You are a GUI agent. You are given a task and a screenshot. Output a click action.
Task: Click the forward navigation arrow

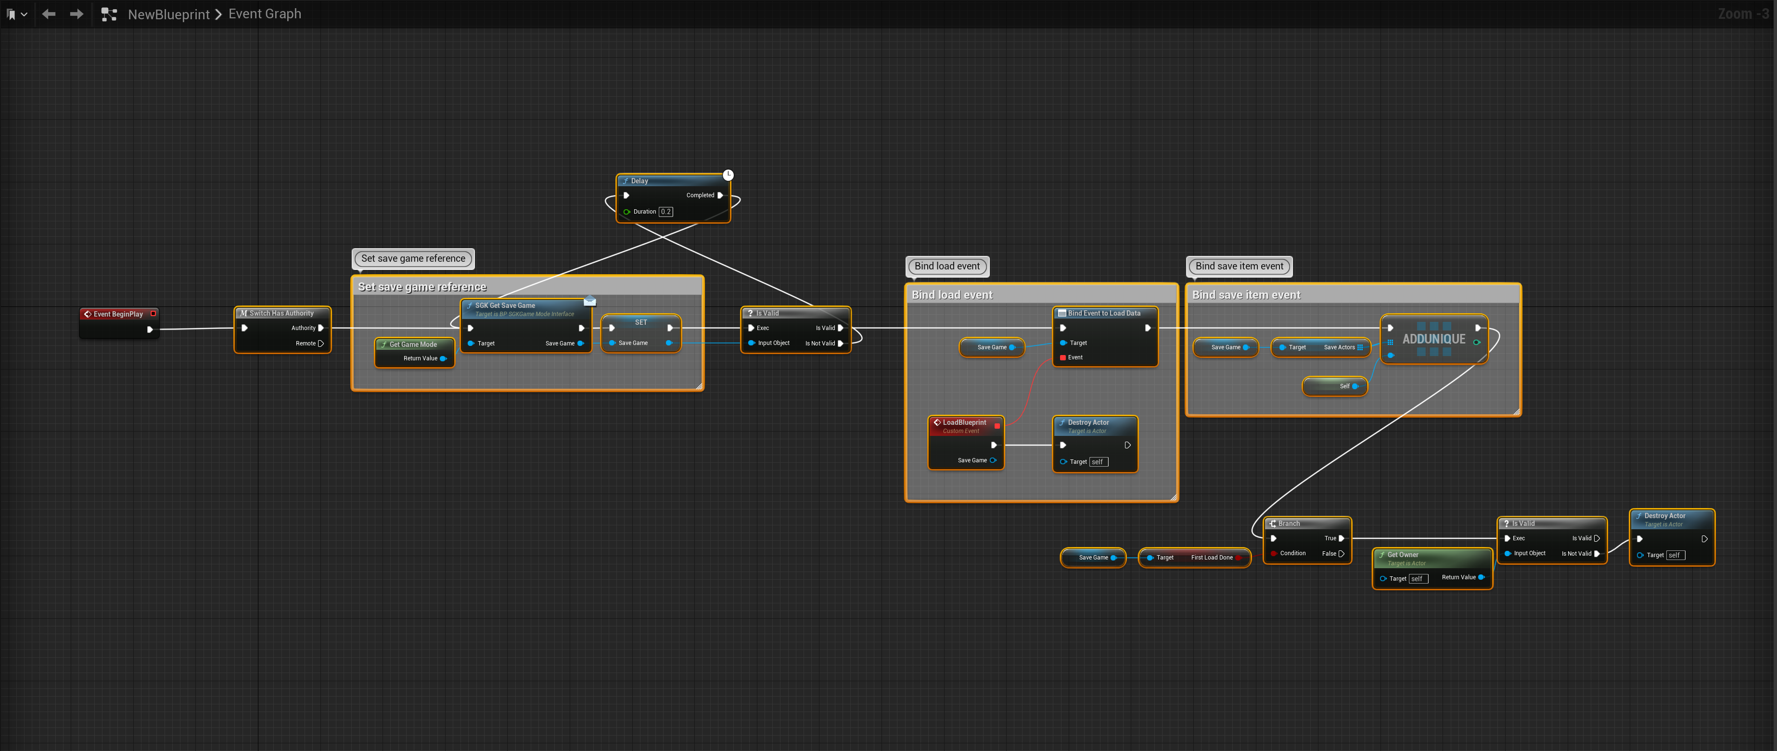tap(76, 13)
